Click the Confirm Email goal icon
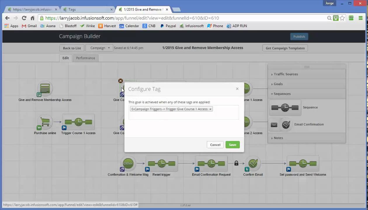This screenshot has width=368, height=210. pyautogui.click(x=253, y=164)
